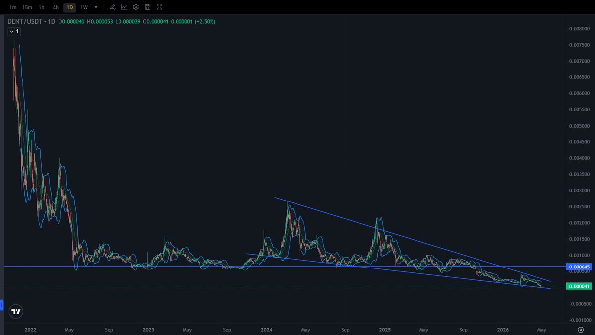The image size is (595, 335).
Task: Click the left edge blue panel handle
Action: (x=1, y=305)
